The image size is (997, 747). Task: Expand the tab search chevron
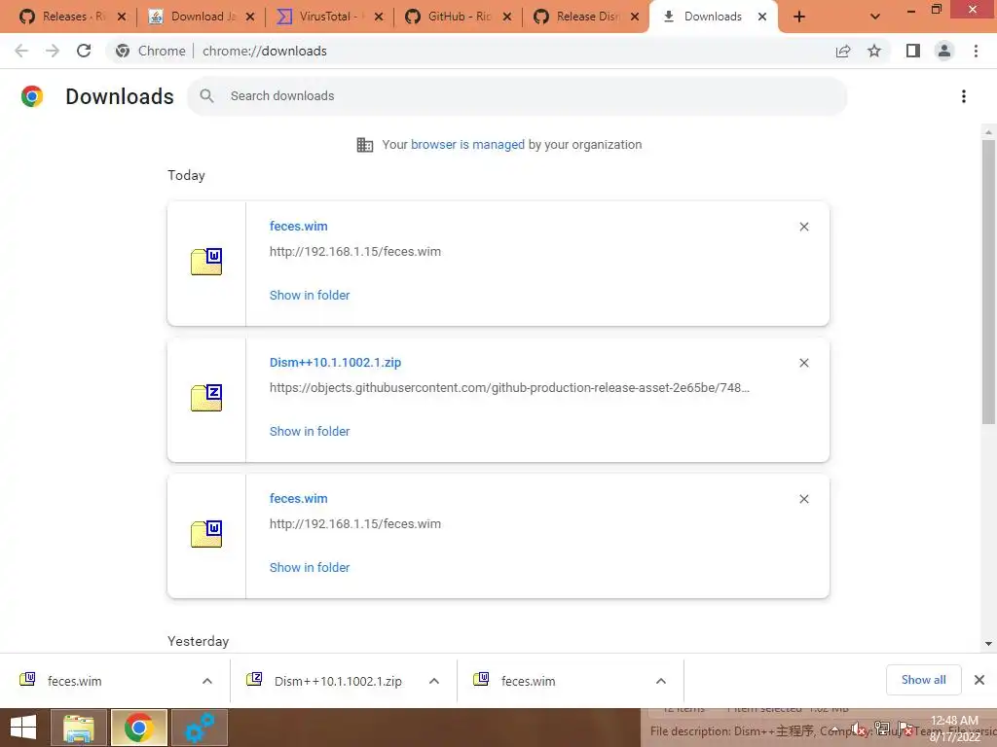pos(875,17)
